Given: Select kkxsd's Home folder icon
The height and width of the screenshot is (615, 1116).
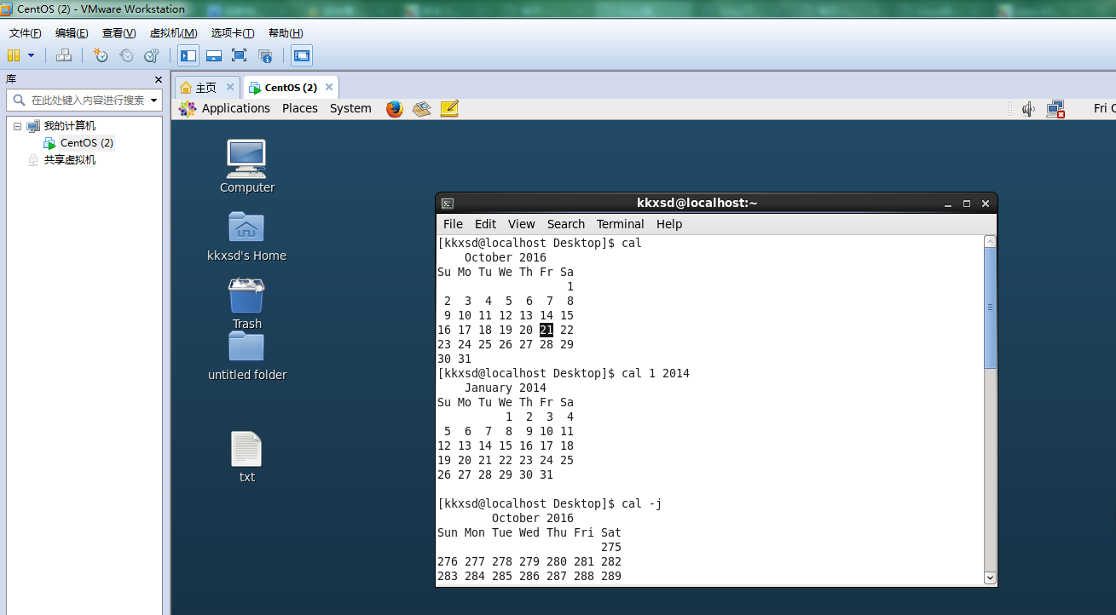Looking at the screenshot, I should pyautogui.click(x=246, y=236).
